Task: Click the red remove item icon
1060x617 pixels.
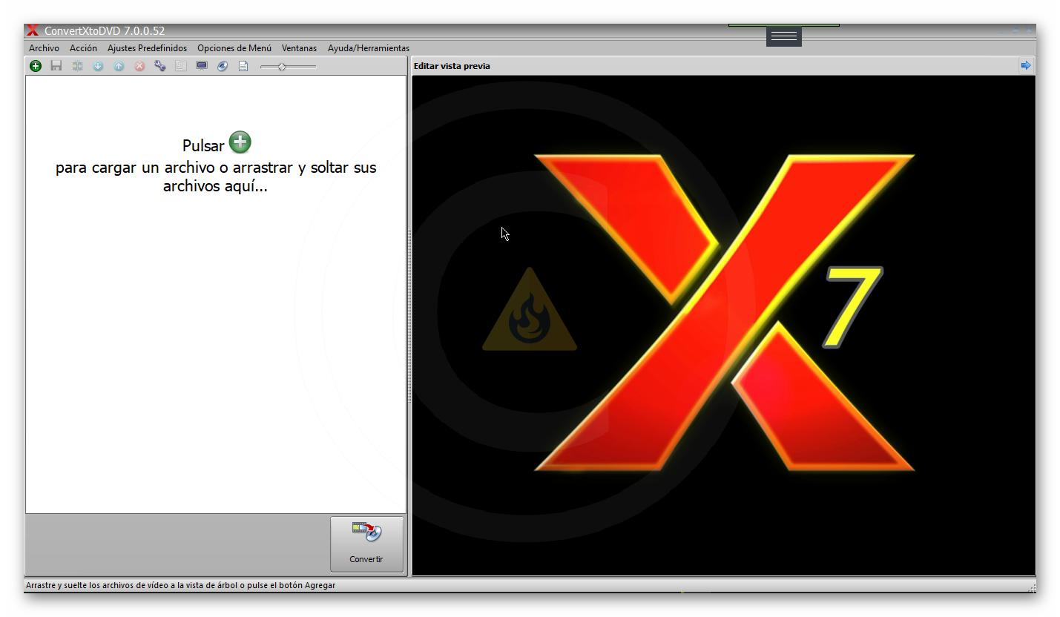Action: [x=139, y=66]
